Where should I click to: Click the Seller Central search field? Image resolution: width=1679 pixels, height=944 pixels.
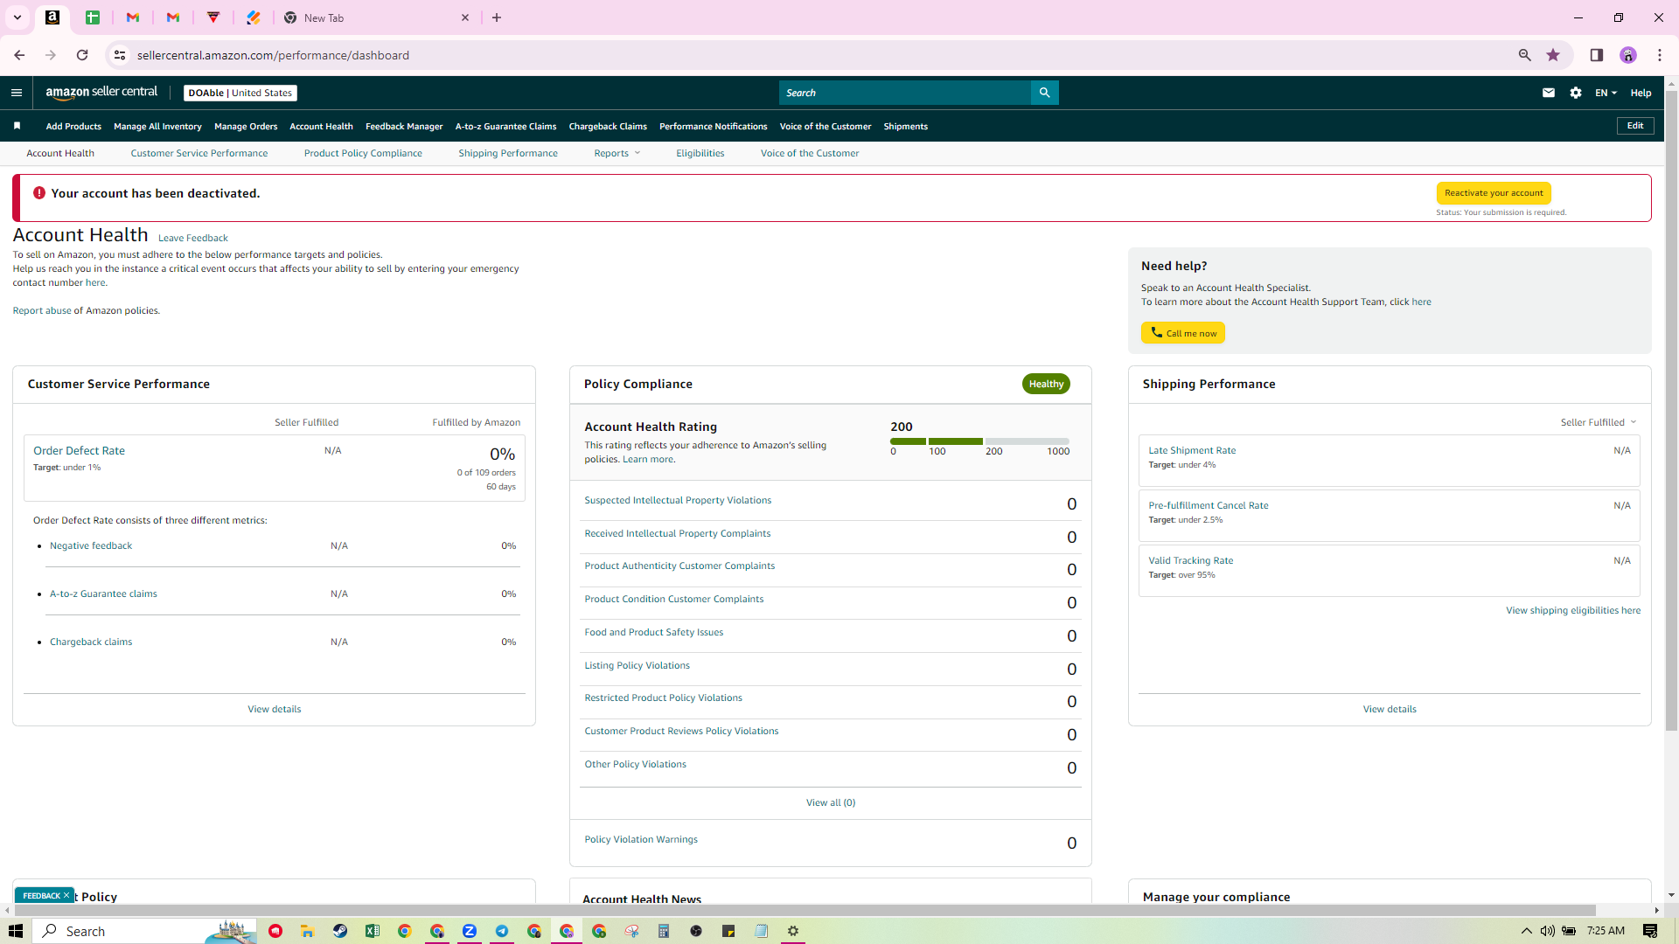(905, 93)
